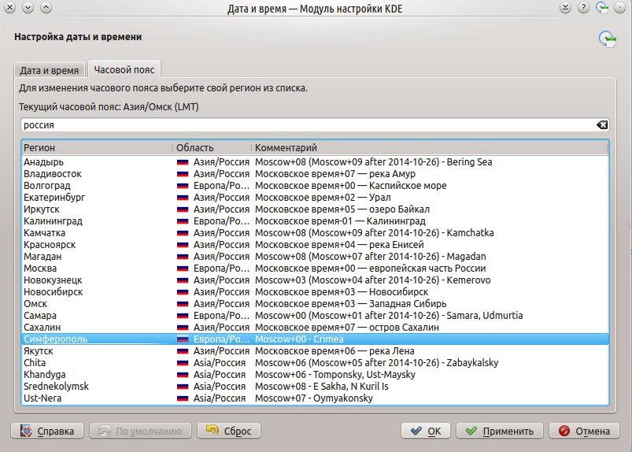Click comment 'Moscow+07 - Oymyakonsky'

[313, 398]
